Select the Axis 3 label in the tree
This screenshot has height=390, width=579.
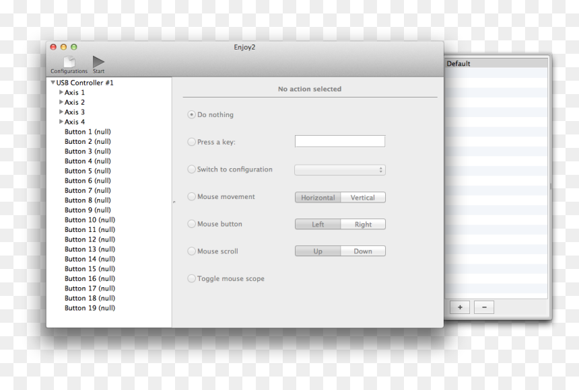75,112
